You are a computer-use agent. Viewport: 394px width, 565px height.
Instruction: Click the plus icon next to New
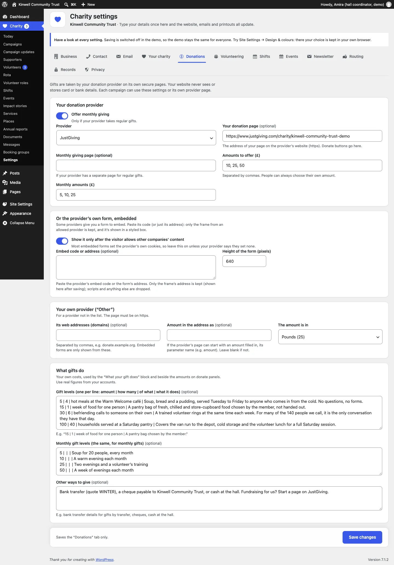click(83, 4)
